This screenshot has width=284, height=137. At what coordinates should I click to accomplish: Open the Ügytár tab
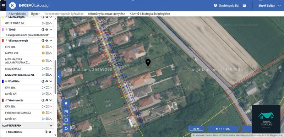[x=35, y=14]
